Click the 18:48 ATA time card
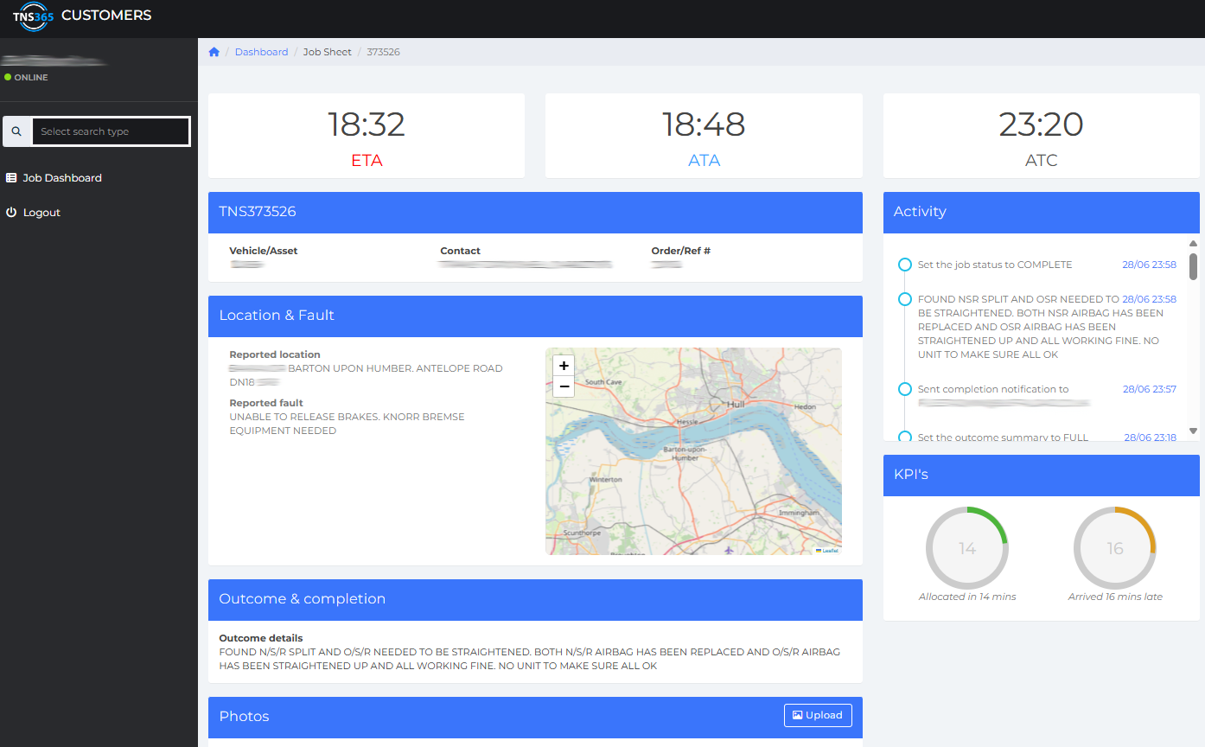The height and width of the screenshot is (747, 1205). [704, 136]
